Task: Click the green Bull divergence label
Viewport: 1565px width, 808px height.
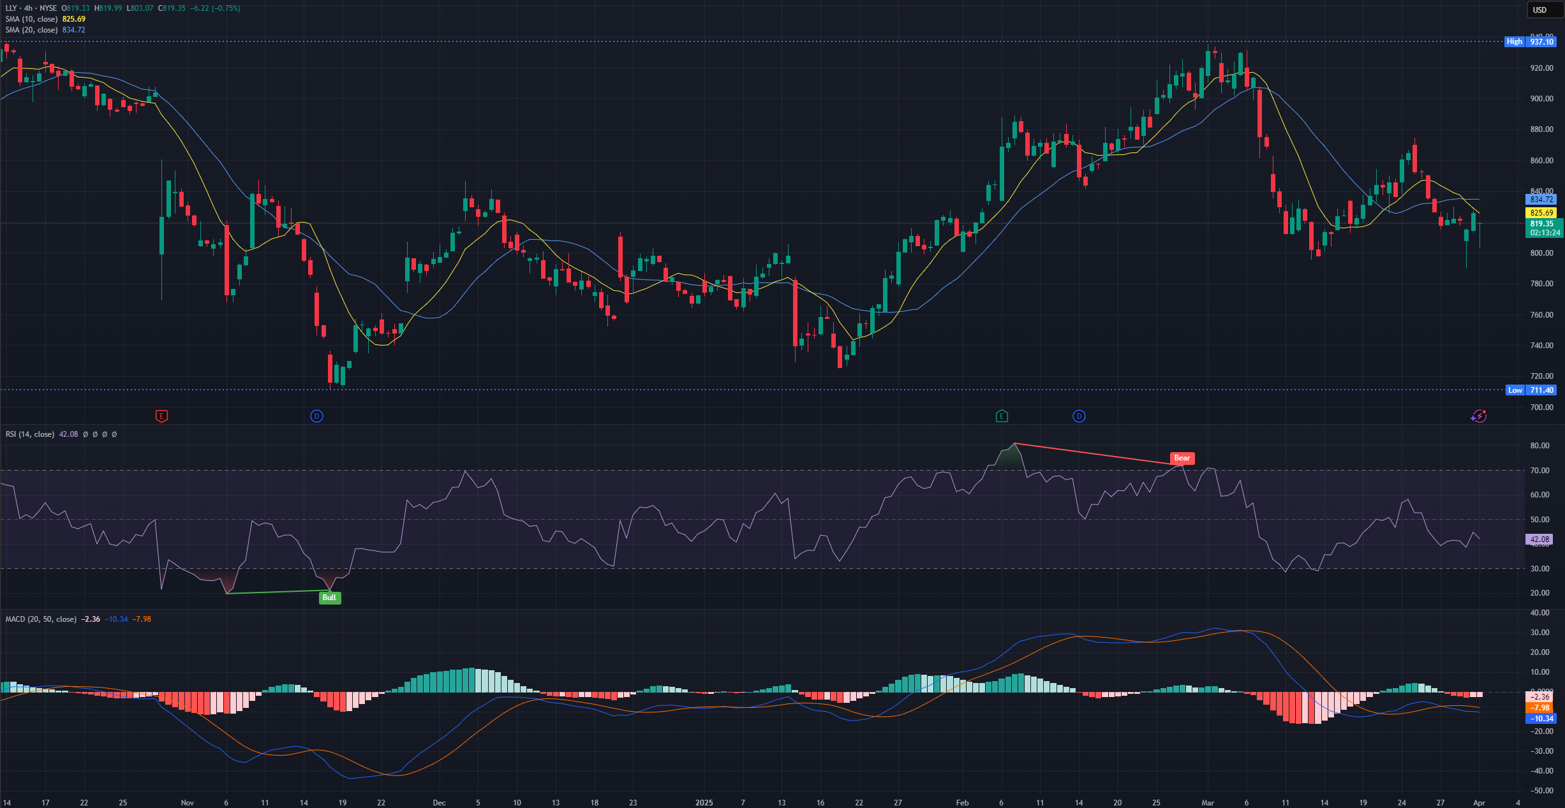Action: 329,598
